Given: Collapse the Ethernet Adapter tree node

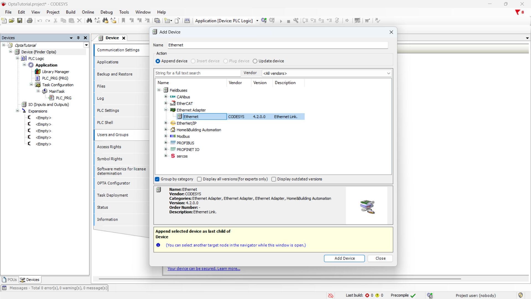Looking at the screenshot, I should [x=166, y=110].
